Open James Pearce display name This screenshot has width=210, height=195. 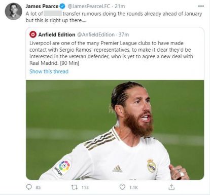click(42, 7)
